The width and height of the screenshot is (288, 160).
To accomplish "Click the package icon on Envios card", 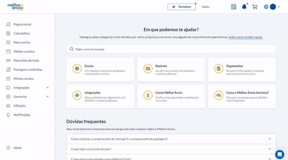I will click(x=77, y=69).
